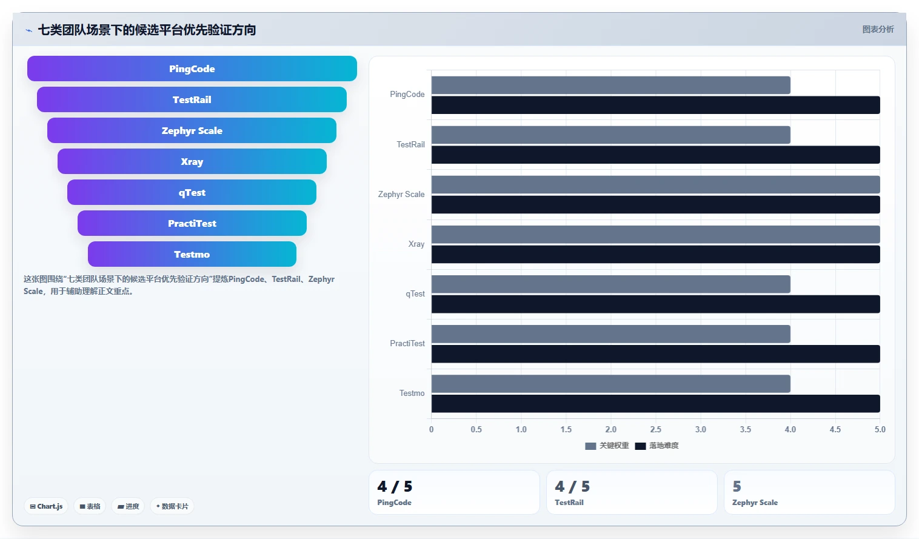
Task: Select the qTest funnel segment
Action: tap(192, 192)
